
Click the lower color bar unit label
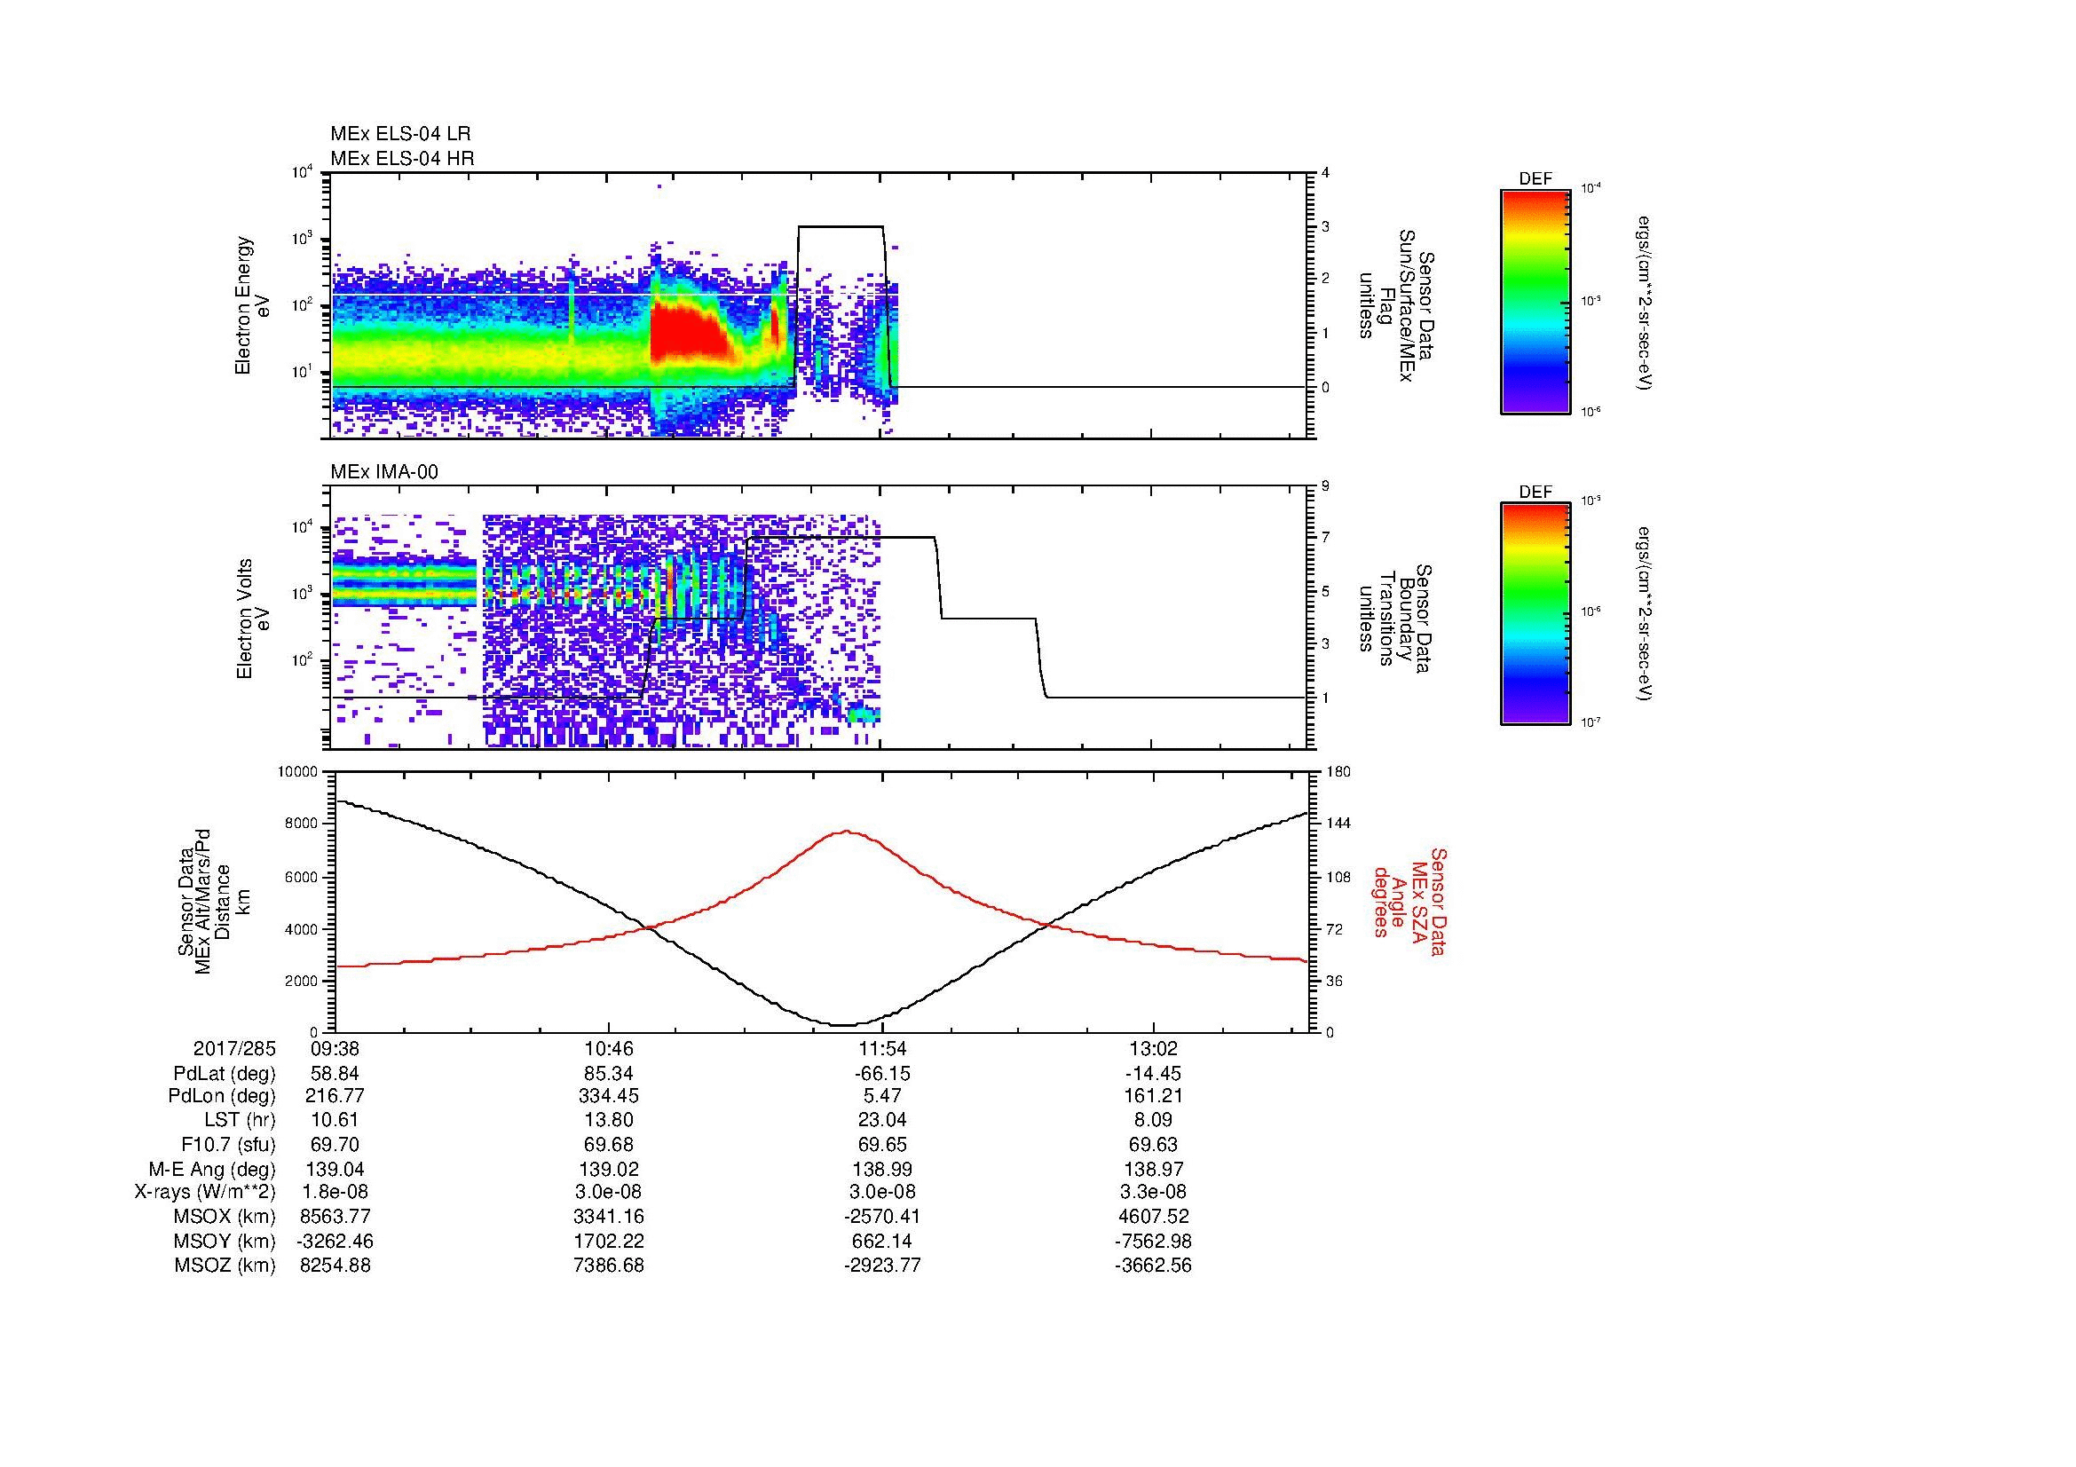pyautogui.click(x=1645, y=615)
